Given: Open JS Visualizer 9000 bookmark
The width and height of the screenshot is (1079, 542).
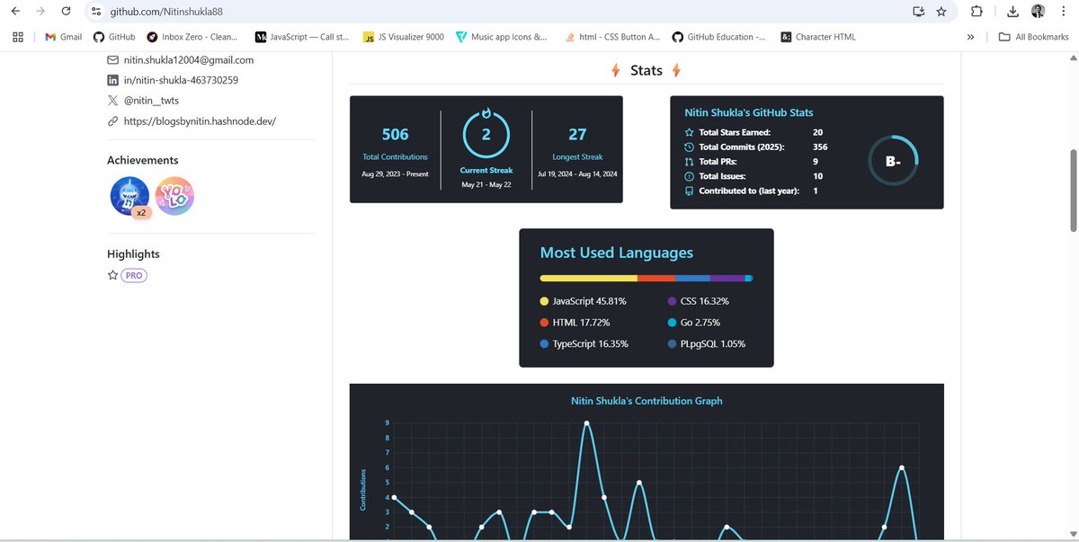Looking at the screenshot, I should point(403,37).
